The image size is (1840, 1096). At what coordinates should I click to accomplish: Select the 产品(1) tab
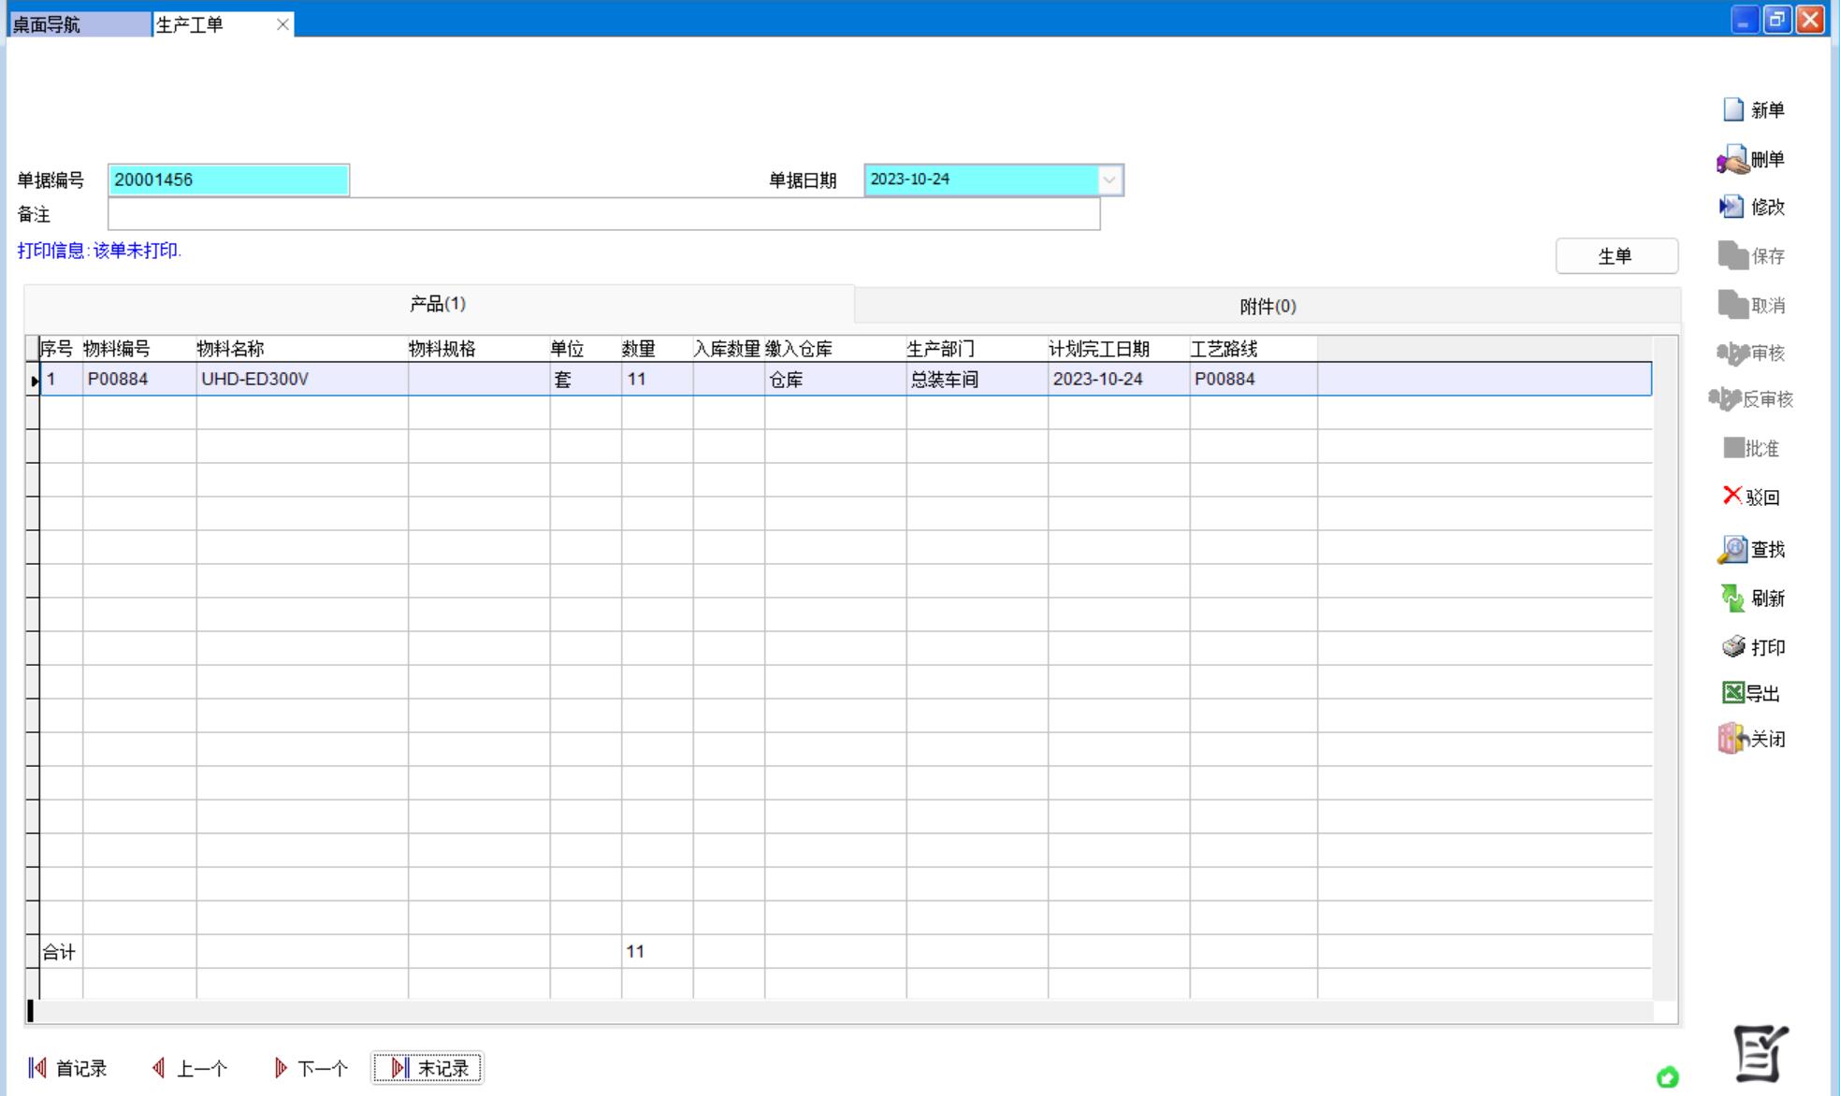[x=438, y=304]
